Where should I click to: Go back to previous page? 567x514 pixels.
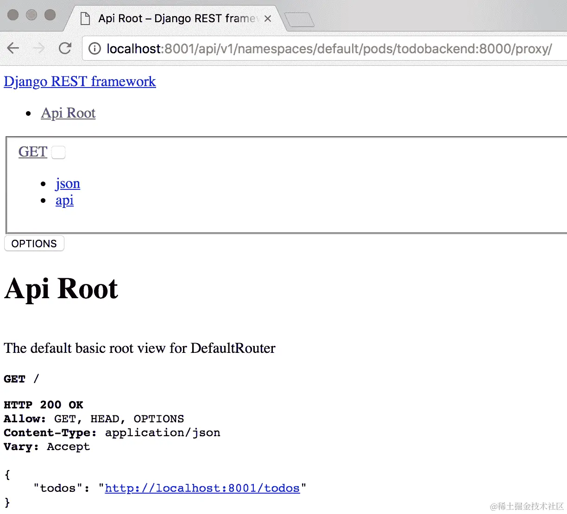13,48
